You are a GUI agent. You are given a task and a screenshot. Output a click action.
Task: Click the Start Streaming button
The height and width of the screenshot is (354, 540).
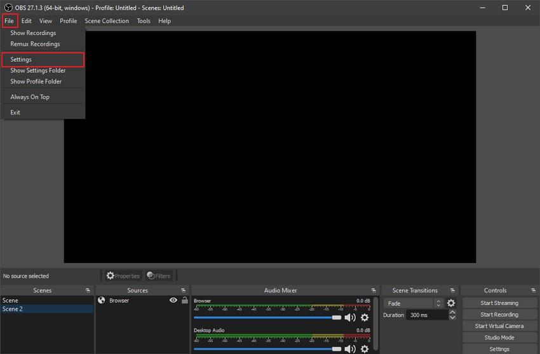point(499,303)
